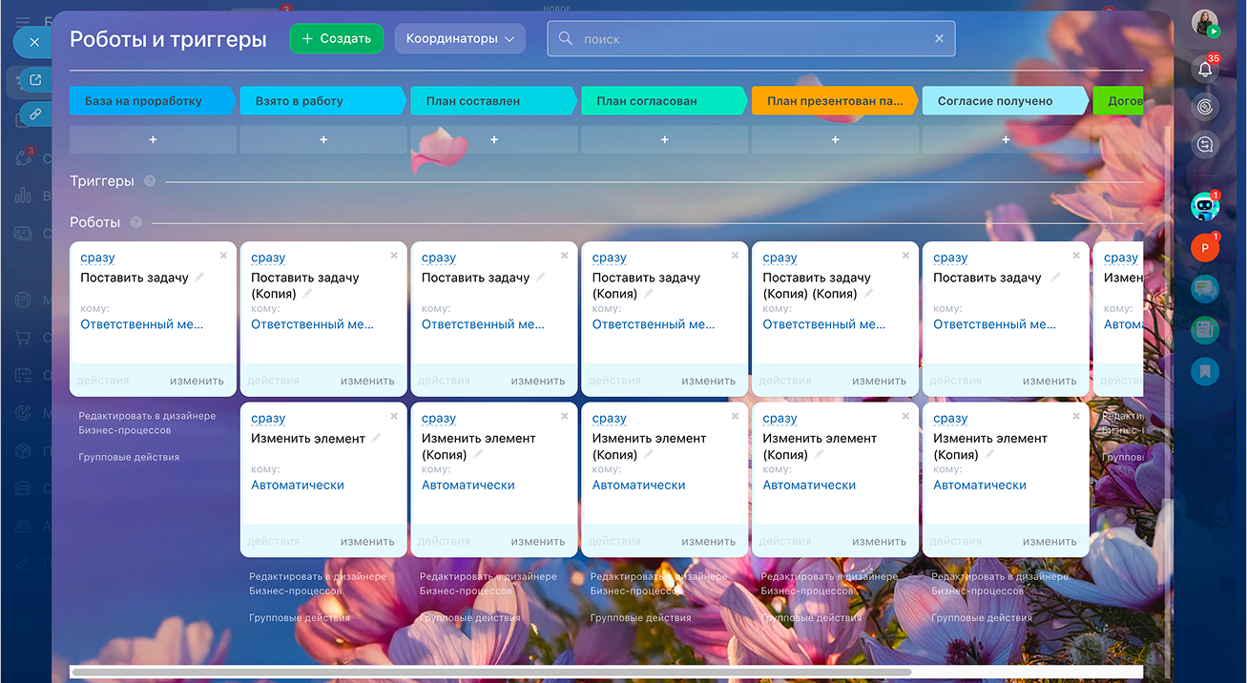Screen dimensions: 1247x683
Task: Rename the Поставить задачу robot in База на проработку
Action: point(199,278)
